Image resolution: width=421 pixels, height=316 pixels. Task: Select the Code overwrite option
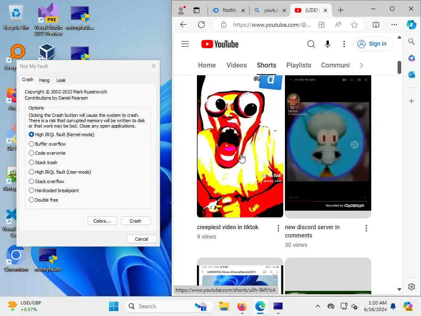47,153
